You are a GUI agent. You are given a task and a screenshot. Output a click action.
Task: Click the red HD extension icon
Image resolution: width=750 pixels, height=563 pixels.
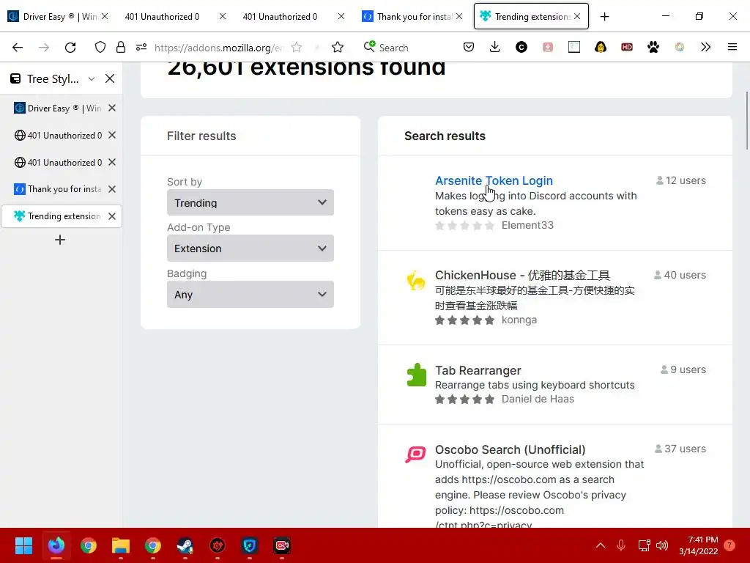tap(627, 47)
